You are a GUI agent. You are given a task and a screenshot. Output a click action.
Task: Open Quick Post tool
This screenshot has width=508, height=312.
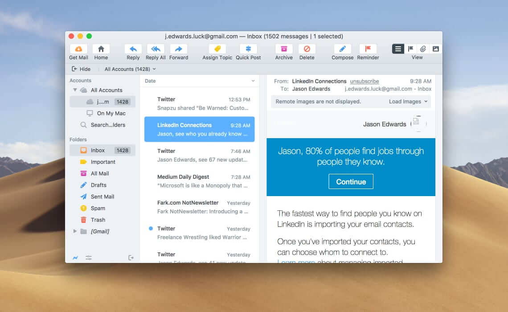click(x=248, y=49)
